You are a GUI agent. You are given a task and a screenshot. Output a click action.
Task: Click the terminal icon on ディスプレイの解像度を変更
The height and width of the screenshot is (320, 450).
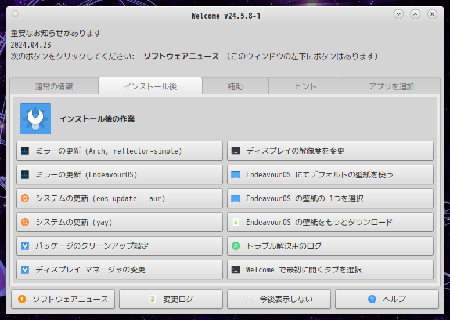pos(236,151)
